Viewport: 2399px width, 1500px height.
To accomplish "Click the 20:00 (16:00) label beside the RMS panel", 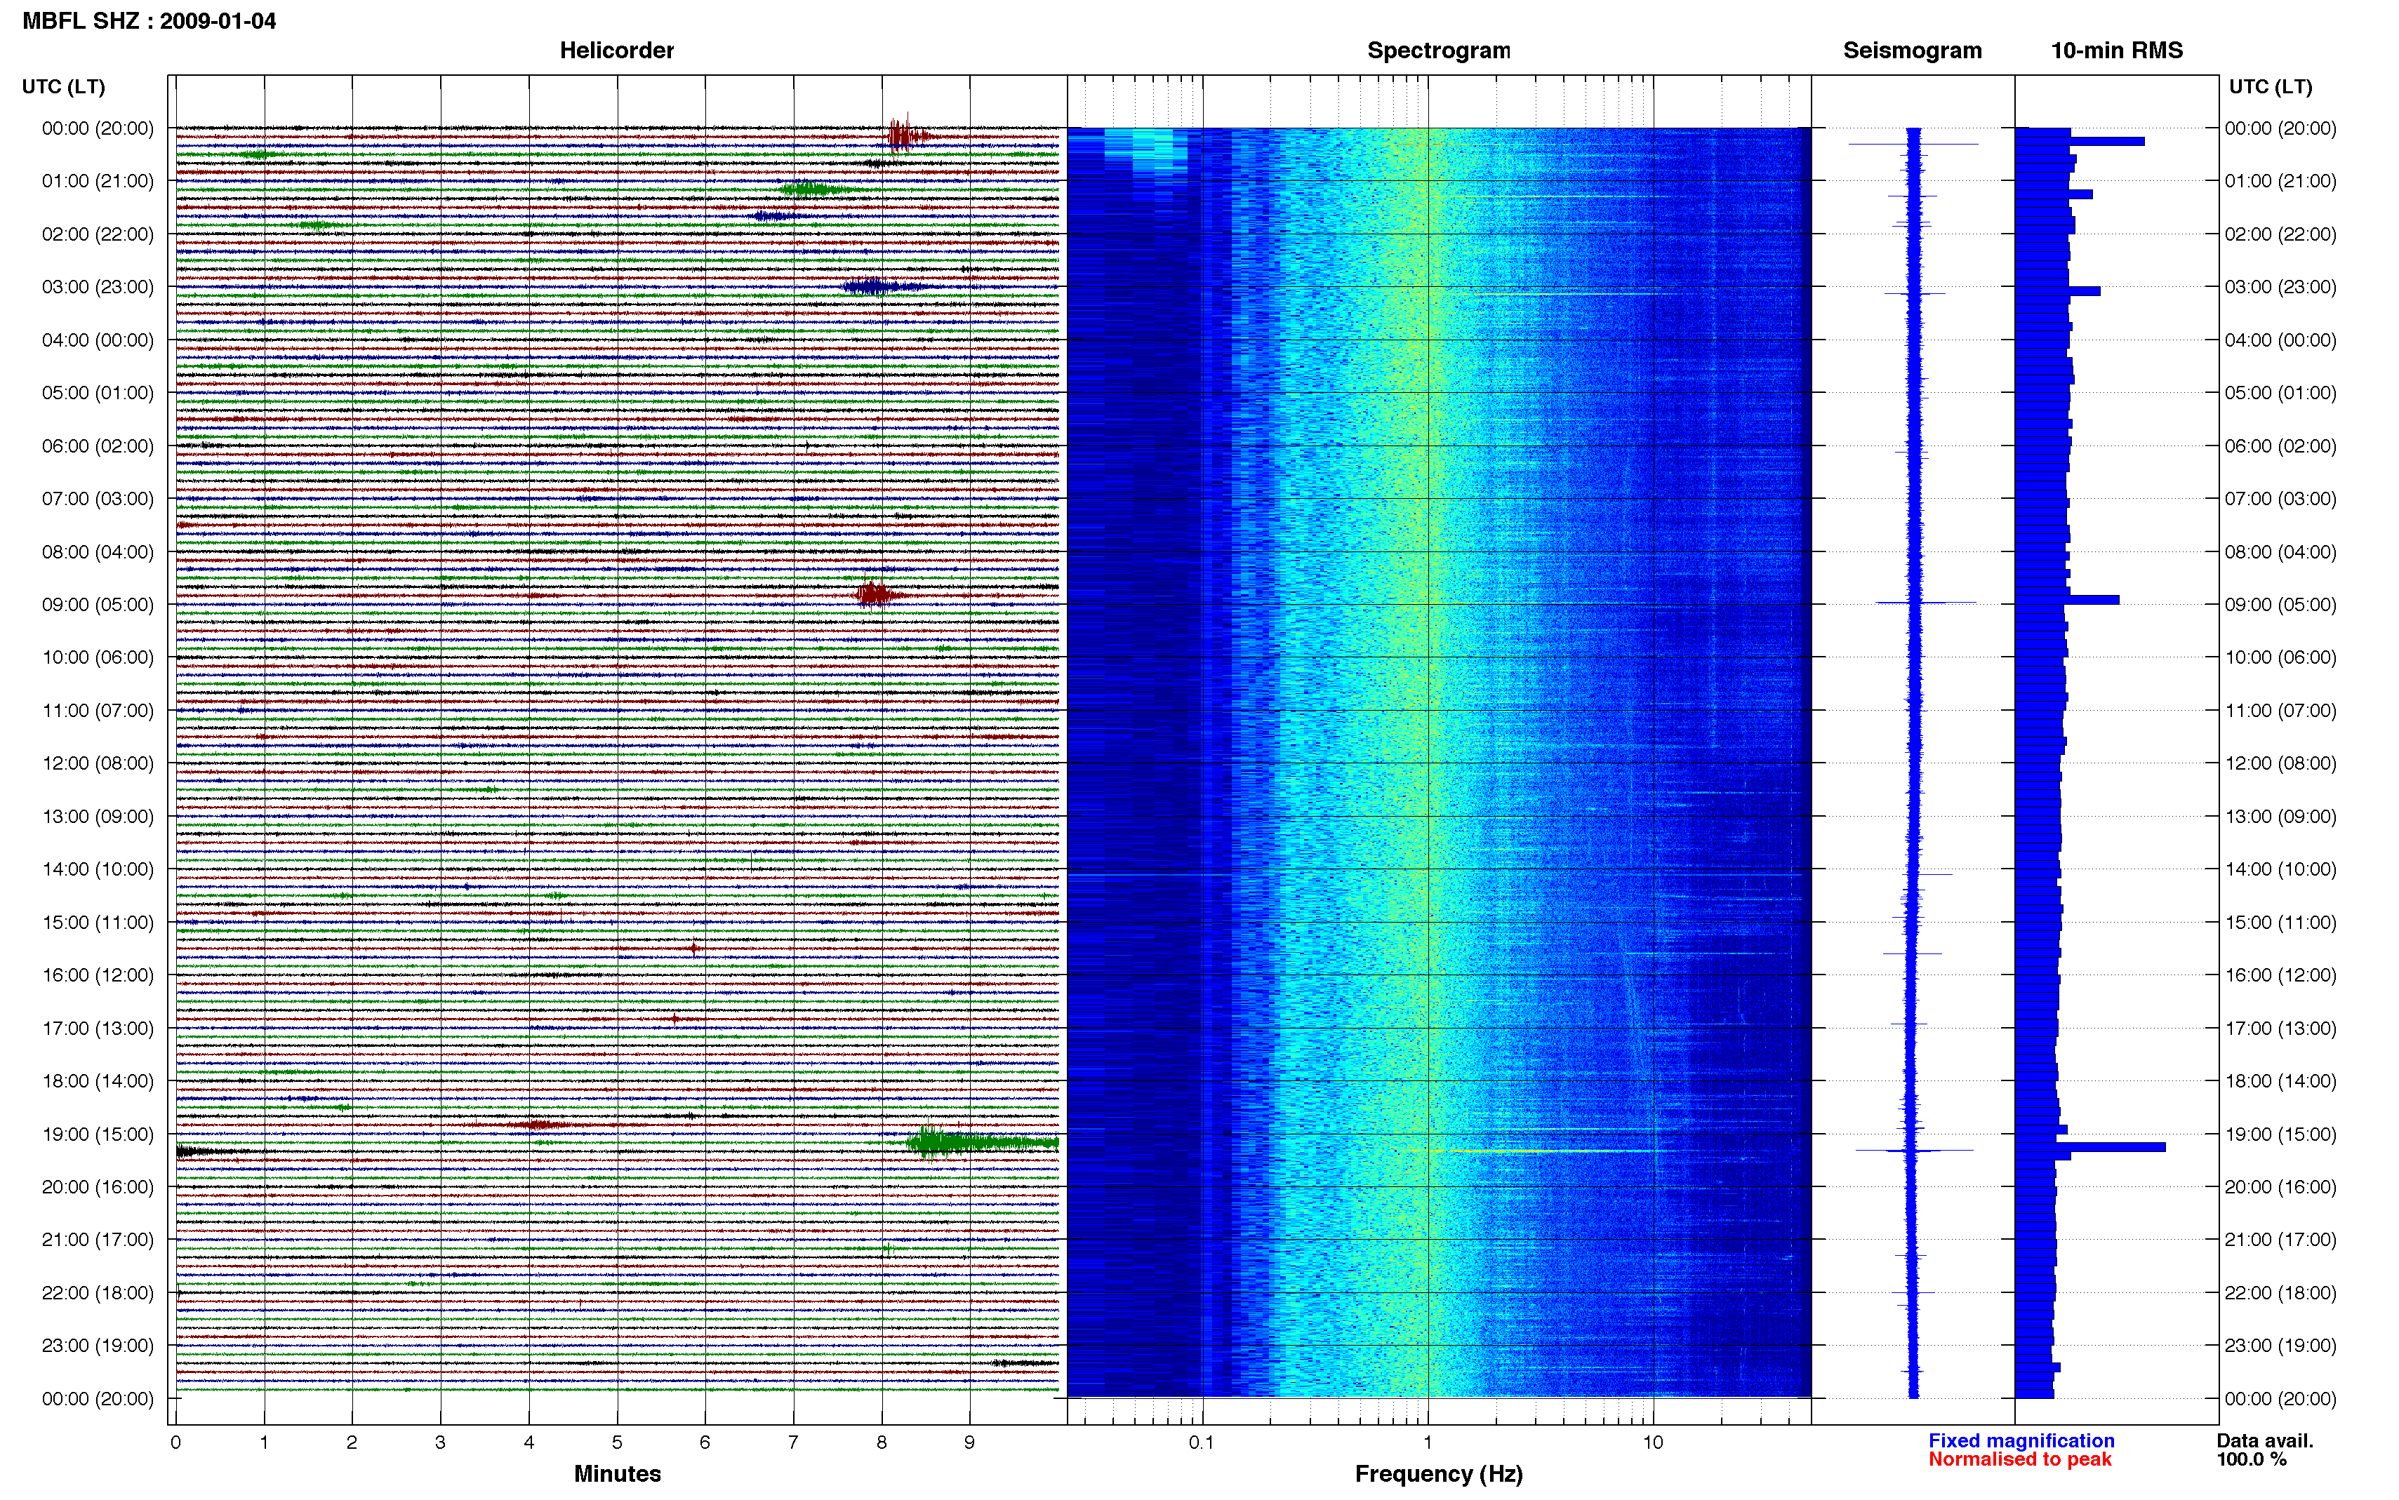I will [x=2280, y=1186].
